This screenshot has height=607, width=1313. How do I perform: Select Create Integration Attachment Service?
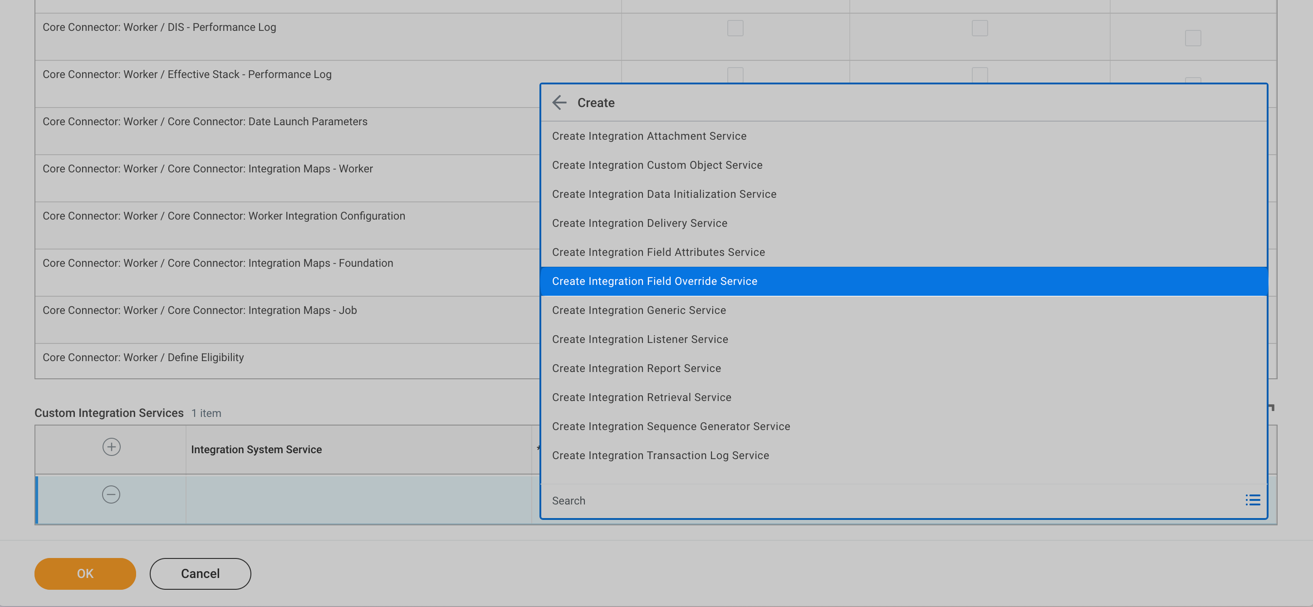(649, 136)
